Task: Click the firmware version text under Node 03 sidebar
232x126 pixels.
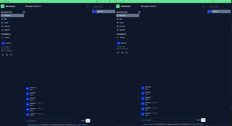Action: click(123, 49)
